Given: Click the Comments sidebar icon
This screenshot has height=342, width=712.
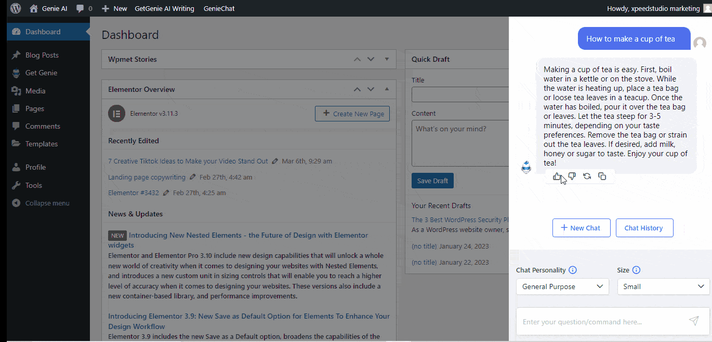Looking at the screenshot, I should [16, 126].
